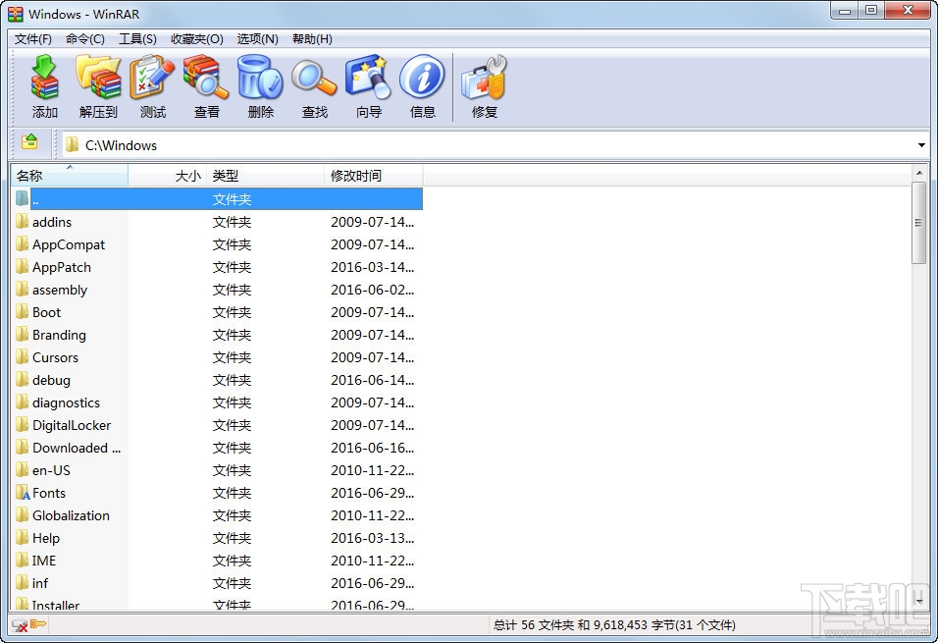Open the 命令(C) menu
Viewport: 938px width, 643px height.
click(85, 39)
